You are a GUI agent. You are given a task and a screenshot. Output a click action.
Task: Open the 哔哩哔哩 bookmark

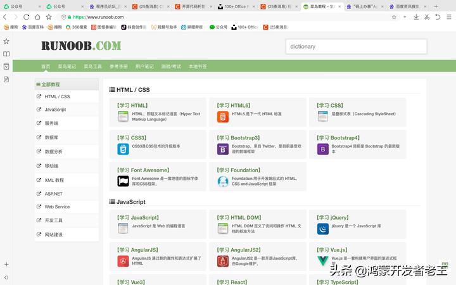(192, 27)
